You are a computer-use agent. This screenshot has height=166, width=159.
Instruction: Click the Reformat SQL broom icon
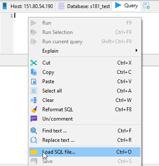coord(34,110)
